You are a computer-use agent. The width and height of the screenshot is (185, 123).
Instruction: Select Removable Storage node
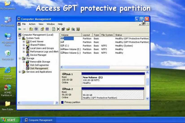[40, 62]
